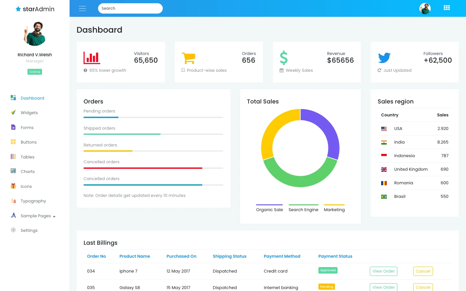The height and width of the screenshot is (291, 466).
Task: Click the shopping cart icon in Orders card
Action: click(x=188, y=58)
